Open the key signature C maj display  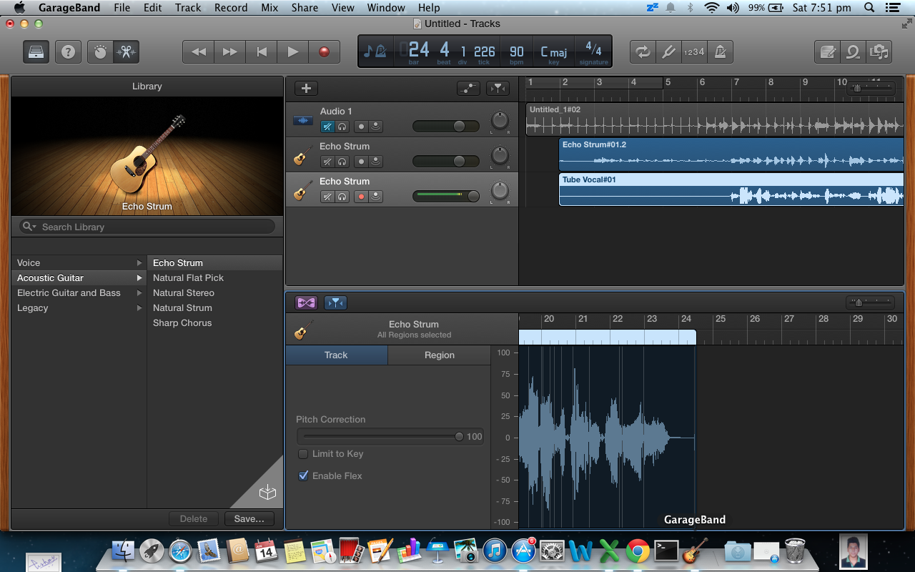pos(553,52)
